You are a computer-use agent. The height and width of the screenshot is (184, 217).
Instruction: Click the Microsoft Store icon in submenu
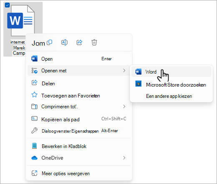pyautogui.click(x=138, y=84)
